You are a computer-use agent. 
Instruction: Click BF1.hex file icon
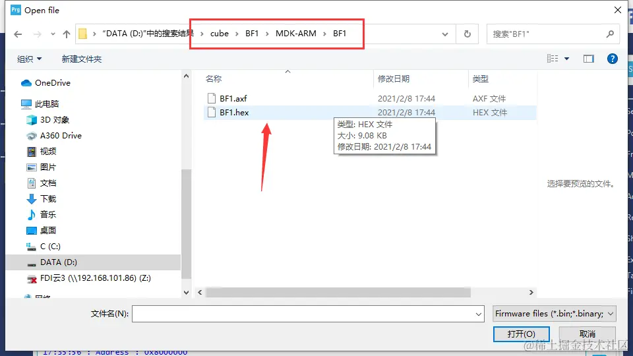(212, 113)
